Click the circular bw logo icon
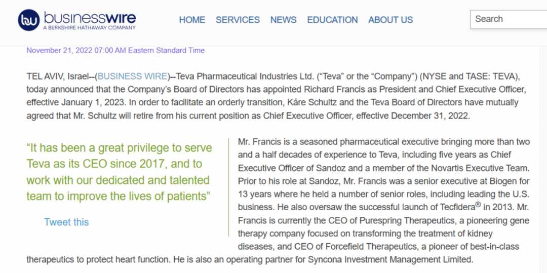 tap(28, 20)
